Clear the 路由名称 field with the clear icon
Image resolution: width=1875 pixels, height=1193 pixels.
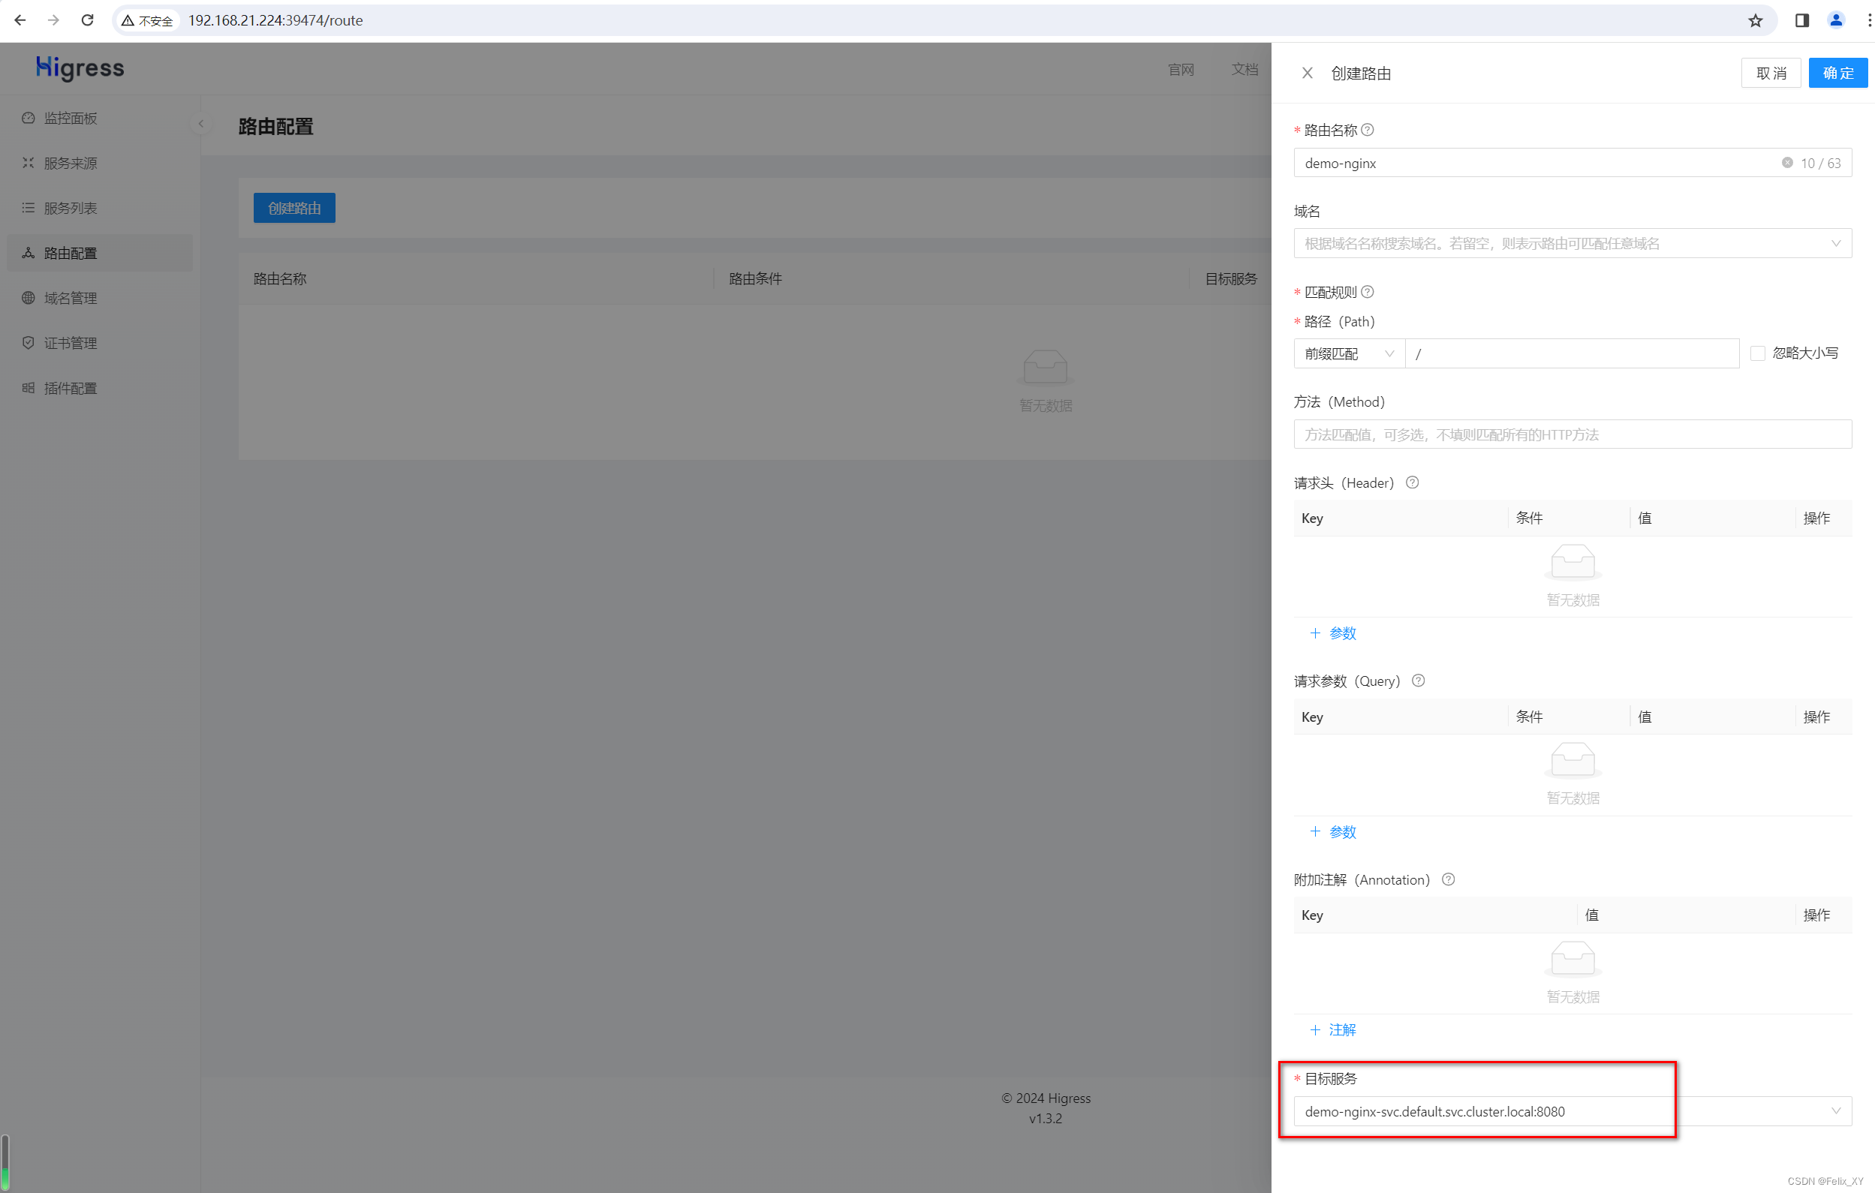click(x=1787, y=163)
